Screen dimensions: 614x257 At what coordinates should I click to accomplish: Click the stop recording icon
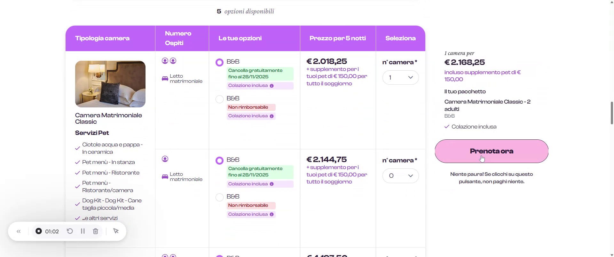click(39, 231)
